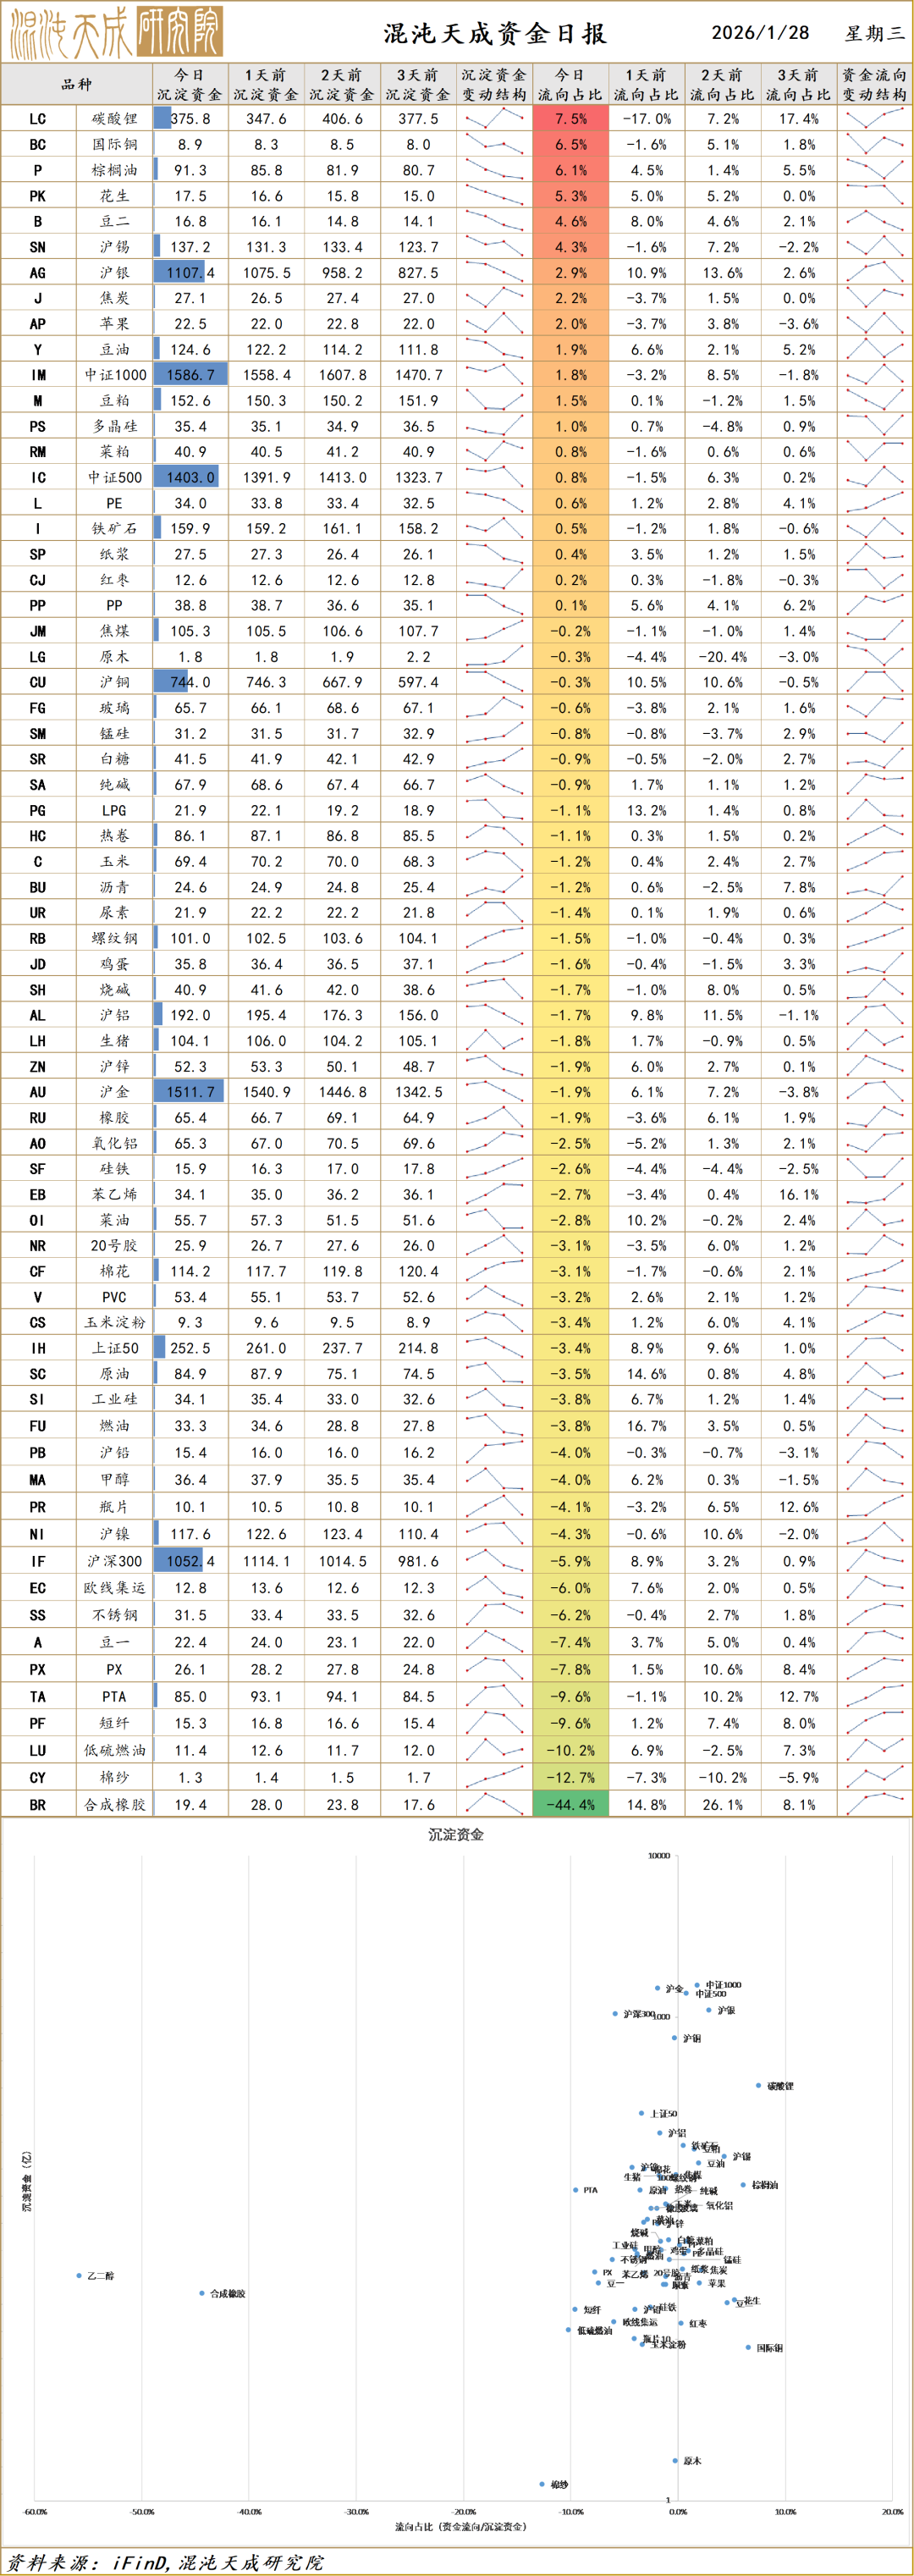Click the 6.5% cell in 国际铜 row
Viewport: 914px width, 2576px height.
[x=570, y=144]
